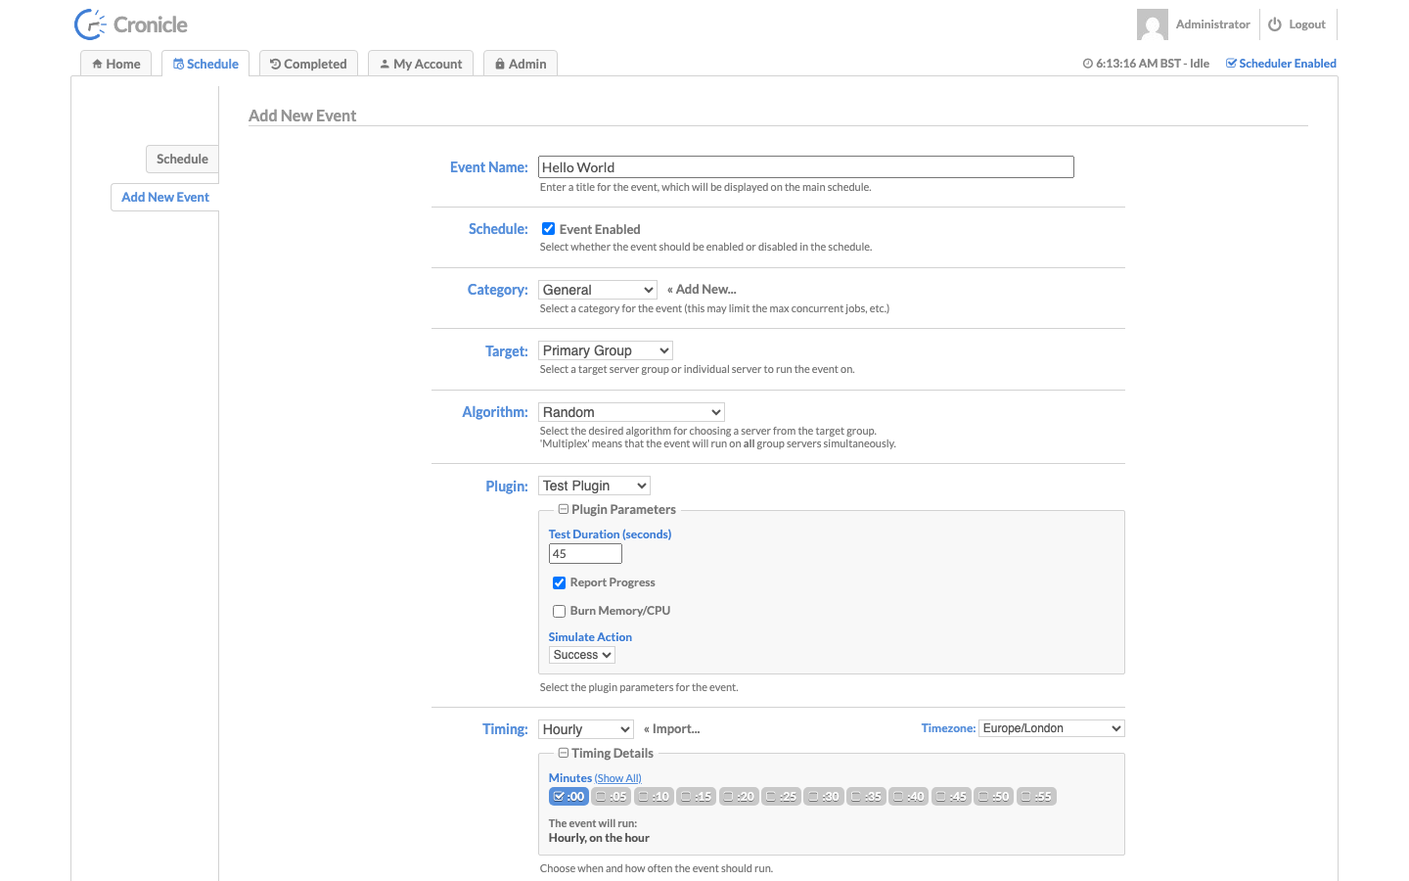Open the Timezone dropdown

[1052, 728]
